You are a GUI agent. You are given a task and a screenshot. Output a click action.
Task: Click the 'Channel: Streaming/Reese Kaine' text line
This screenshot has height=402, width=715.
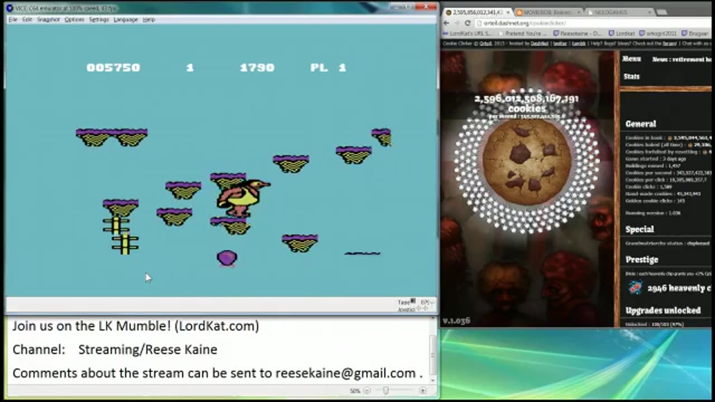(x=115, y=350)
